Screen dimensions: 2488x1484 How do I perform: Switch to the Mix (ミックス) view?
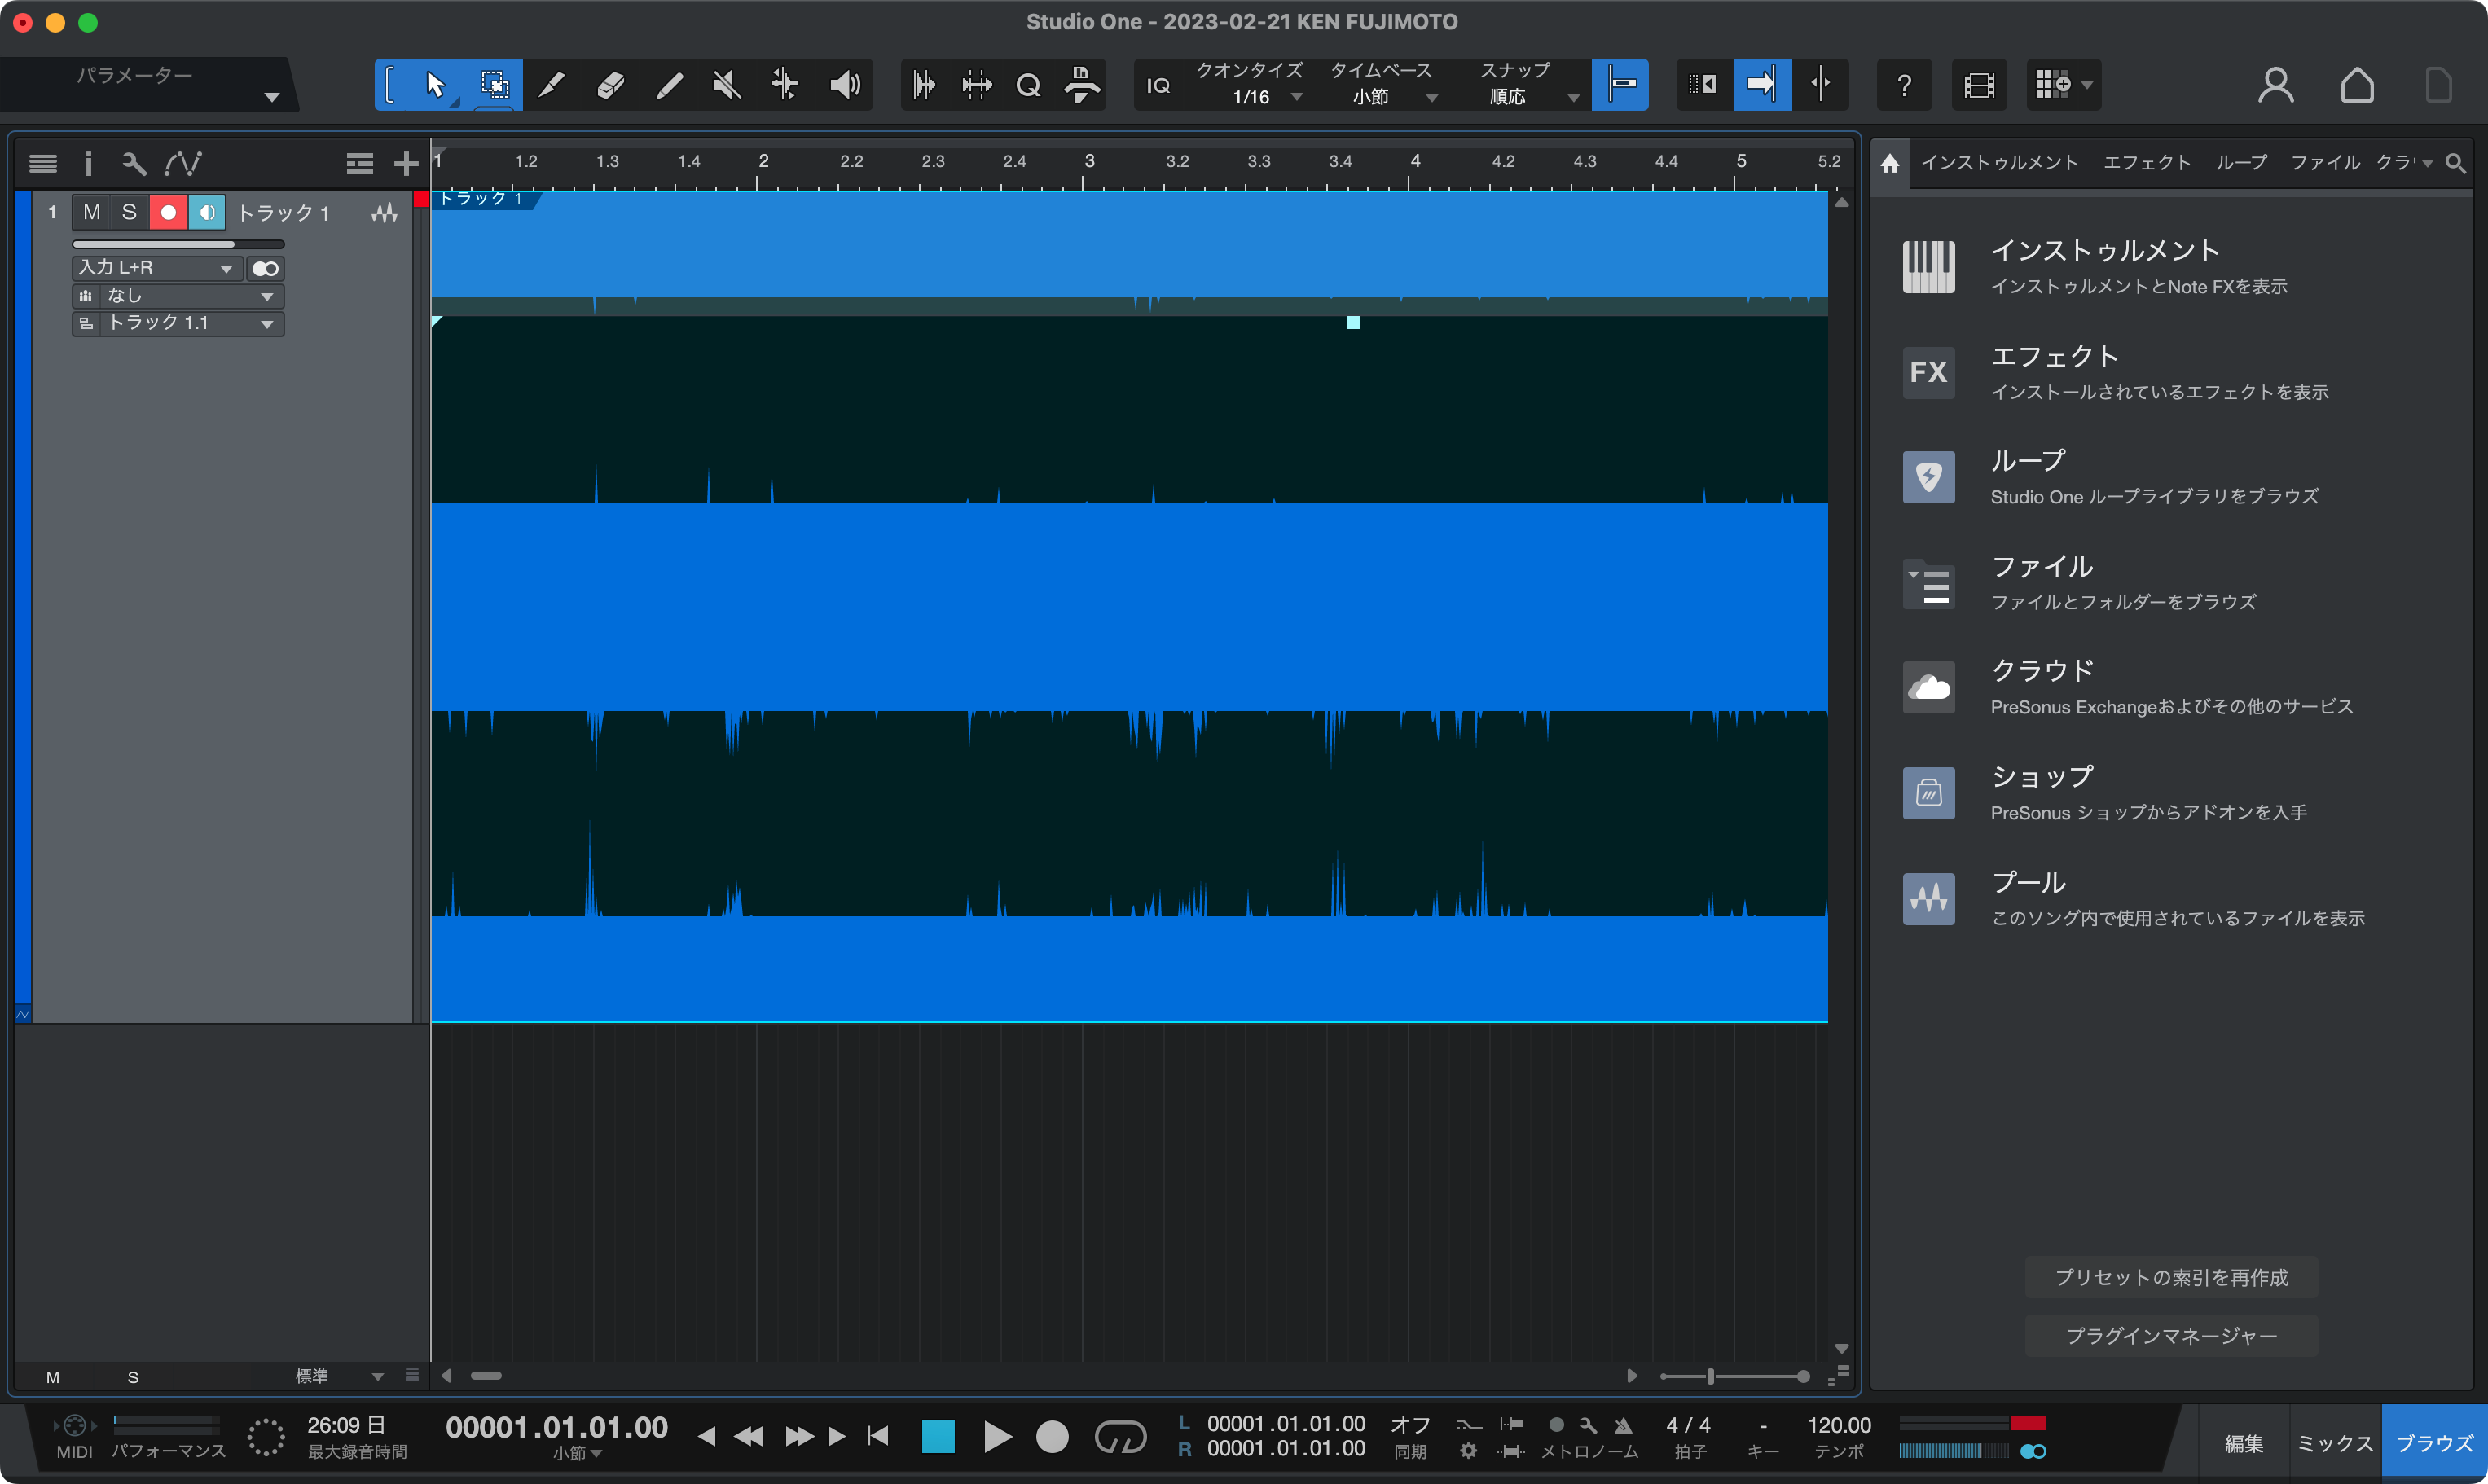tap(2334, 1443)
